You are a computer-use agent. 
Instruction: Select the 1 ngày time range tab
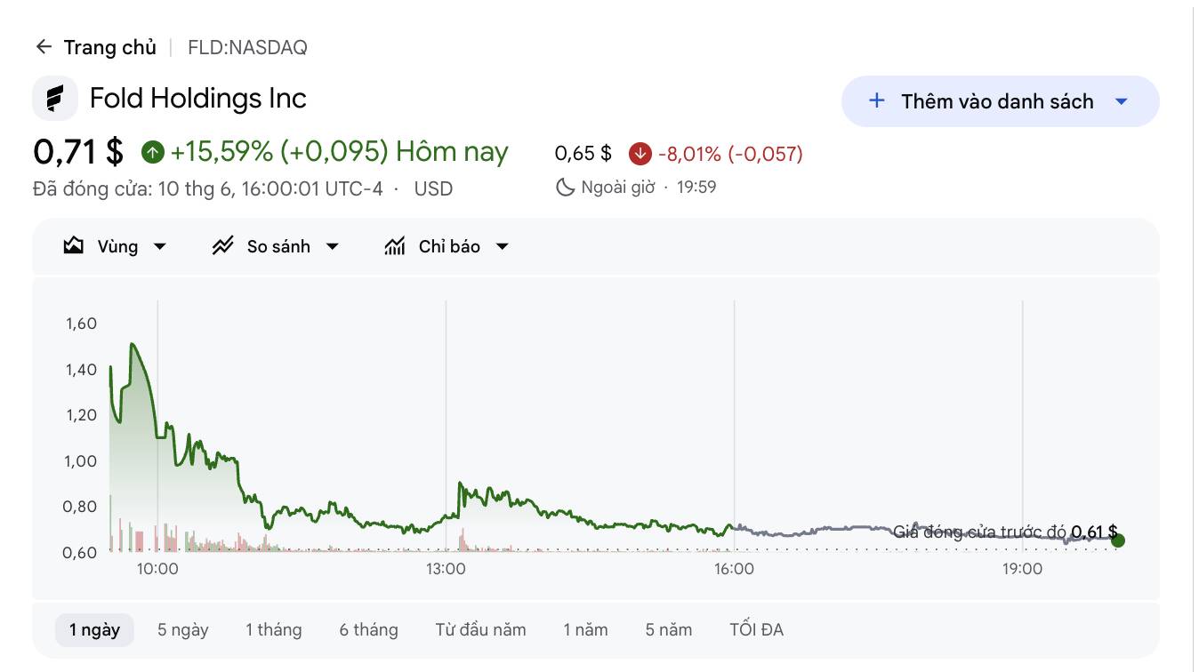point(94,629)
